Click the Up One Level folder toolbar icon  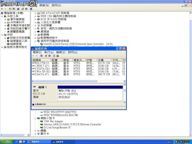[x=10, y=9]
